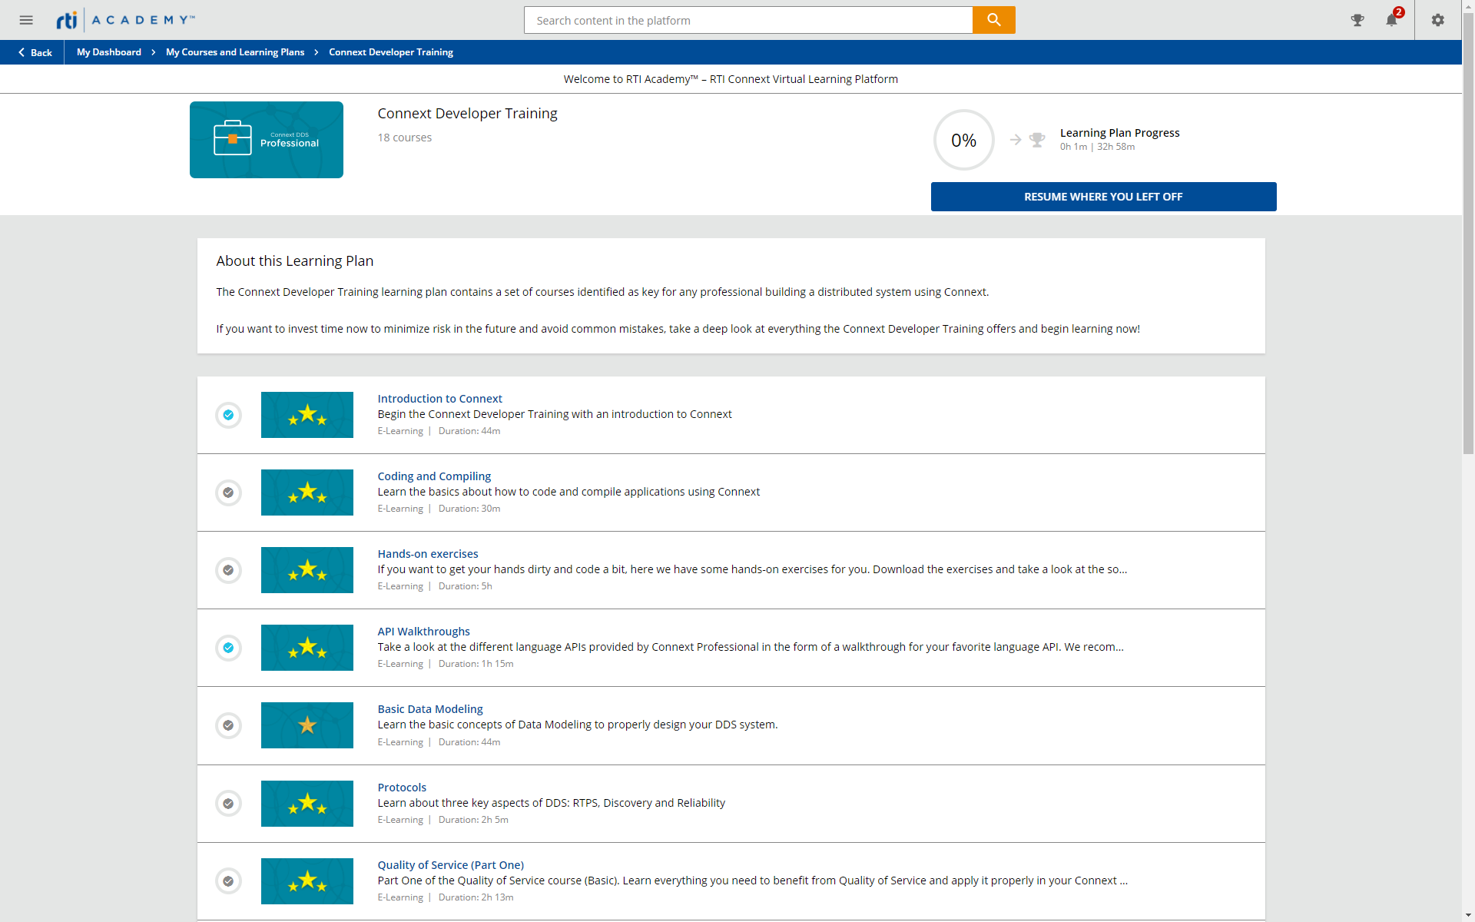Click the Back chevron arrow

pyautogui.click(x=22, y=52)
